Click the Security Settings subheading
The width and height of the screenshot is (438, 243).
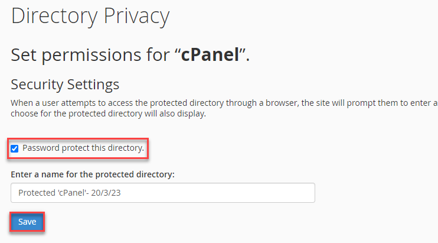tap(65, 83)
